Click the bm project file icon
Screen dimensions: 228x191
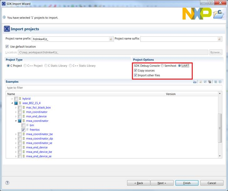click(x=27, y=125)
